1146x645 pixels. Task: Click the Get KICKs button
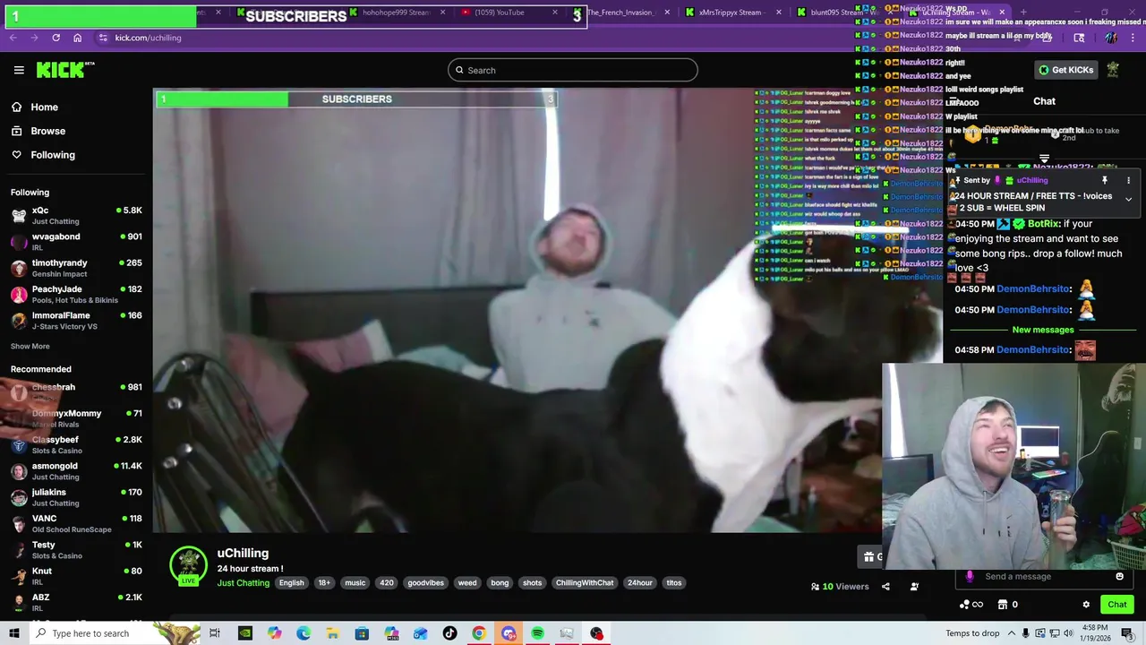click(1065, 70)
